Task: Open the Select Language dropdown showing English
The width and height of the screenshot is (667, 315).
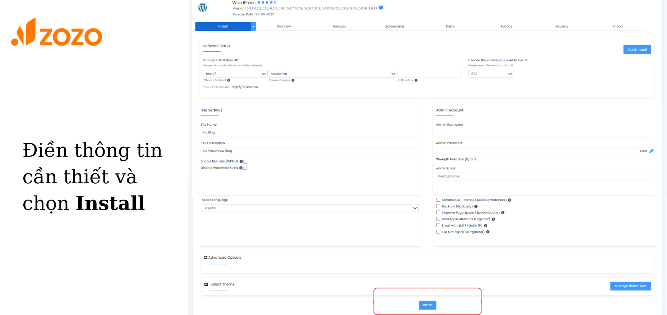Action: point(310,208)
